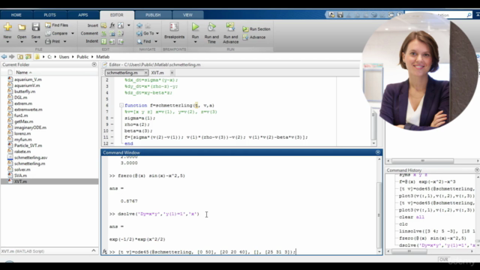Switch to the APPS ribbon tab
This screenshot has height=270, width=480.
click(83, 15)
